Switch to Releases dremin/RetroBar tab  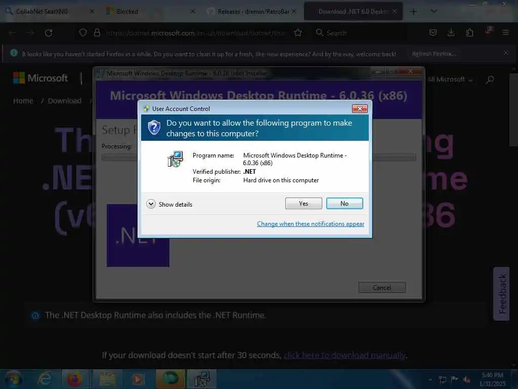click(253, 12)
